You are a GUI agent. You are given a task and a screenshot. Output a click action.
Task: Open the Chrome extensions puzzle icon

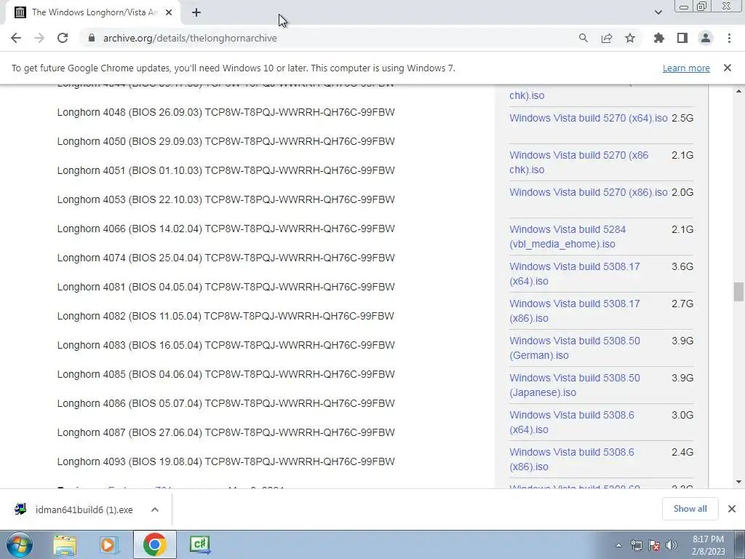pos(659,38)
